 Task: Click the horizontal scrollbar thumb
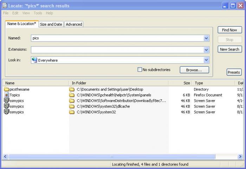112,157
